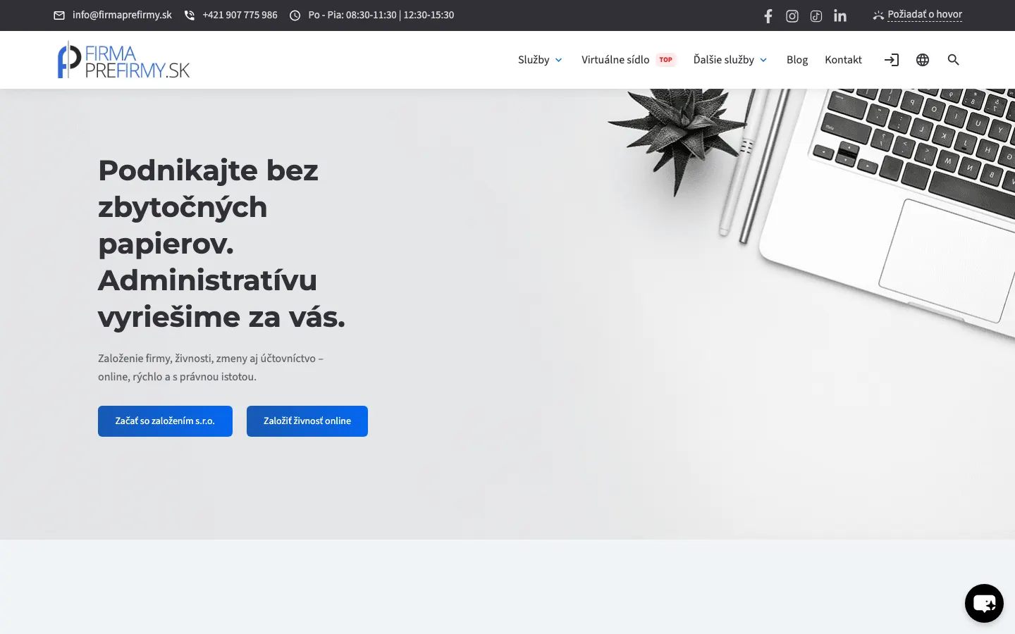Open the Instagram social icon
The height and width of the screenshot is (634, 1015).
click(x=792, y=15)
